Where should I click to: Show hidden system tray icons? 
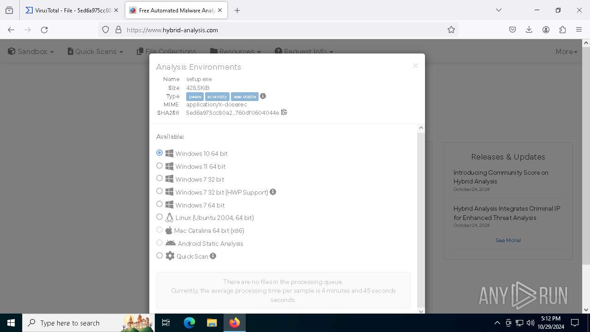[497, 323]
